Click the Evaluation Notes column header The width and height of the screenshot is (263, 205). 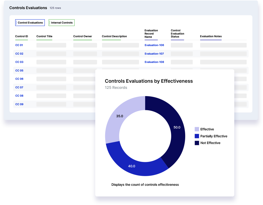click(x=211, y=36)
